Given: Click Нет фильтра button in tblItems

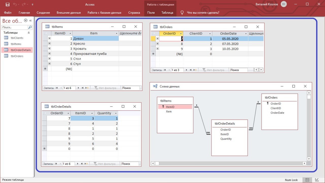Looking at the screenshot, I should click(105, 88).
